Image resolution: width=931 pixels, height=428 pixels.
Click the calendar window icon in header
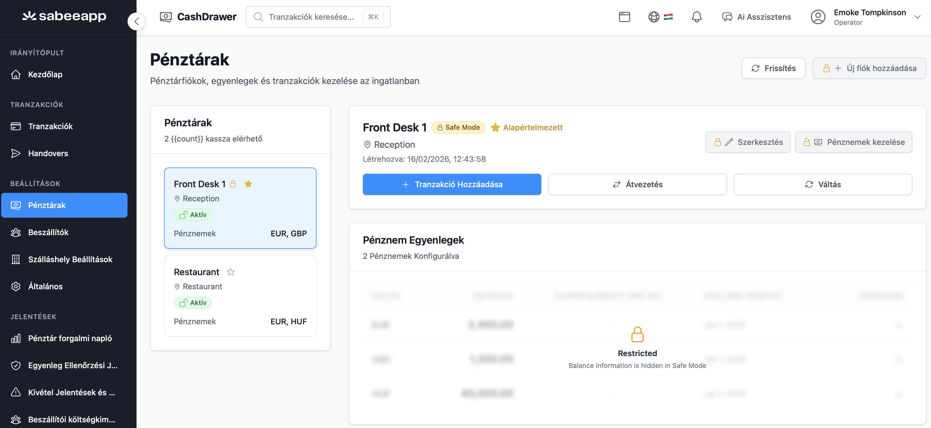tap(624, 17)
